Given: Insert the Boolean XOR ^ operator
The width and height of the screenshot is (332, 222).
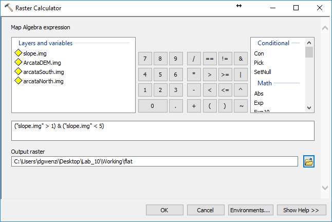Looking at the screenshot, I should point(241,90).
